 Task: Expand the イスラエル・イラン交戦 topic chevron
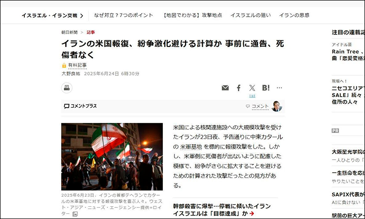[82, 16]
